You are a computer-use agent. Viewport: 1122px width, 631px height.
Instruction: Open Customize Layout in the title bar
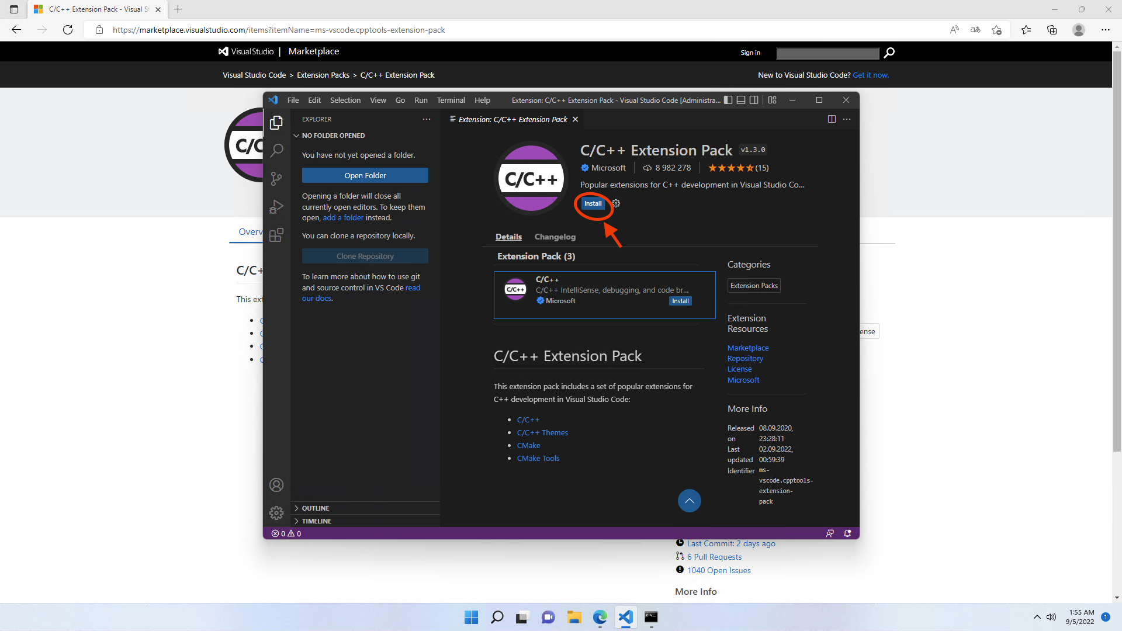point(772,100)
